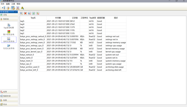Screen dimensions: 187x107
Task: Click the warning magnifier toolbar icon
Action: pos(22,8)
